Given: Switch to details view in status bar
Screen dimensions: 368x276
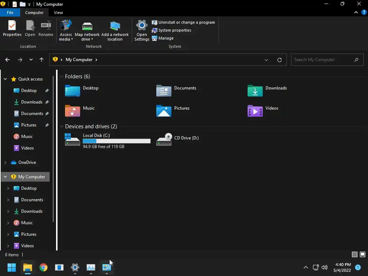Looking at the screenshot, I should pos(355,254).
